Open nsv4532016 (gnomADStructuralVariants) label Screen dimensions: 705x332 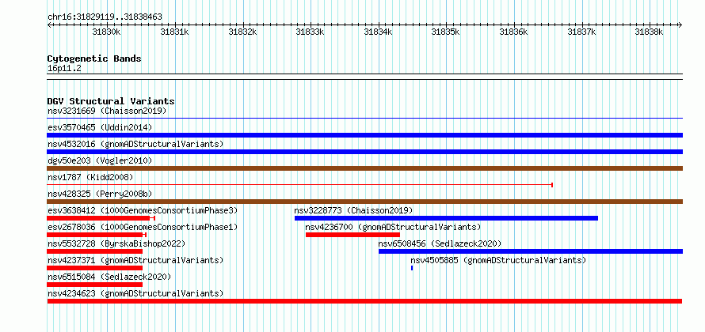(135, 144)
